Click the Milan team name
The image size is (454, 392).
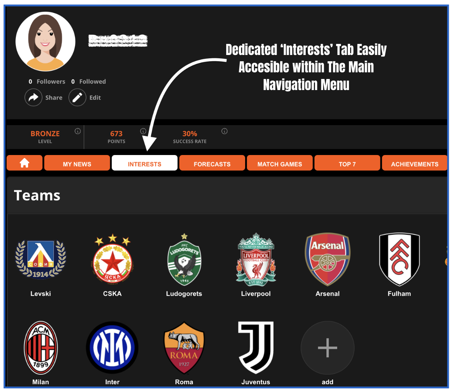41,382
